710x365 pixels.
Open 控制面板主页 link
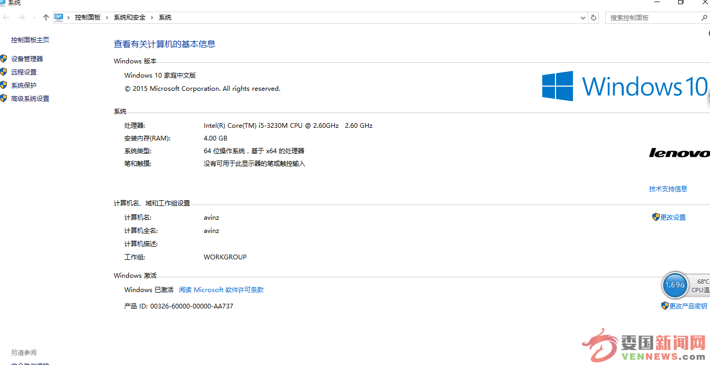coord(30,40)
